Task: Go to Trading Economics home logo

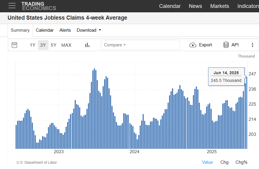Action: [39, 6]
